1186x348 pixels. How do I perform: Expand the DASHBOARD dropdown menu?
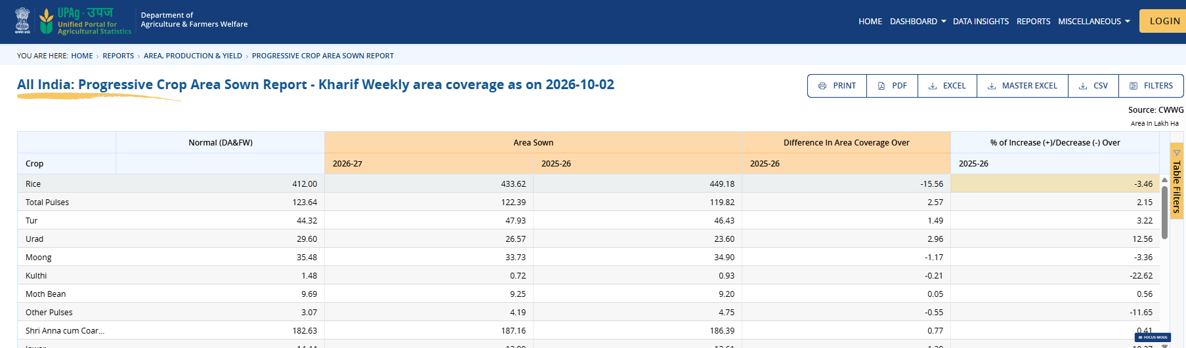[x=918, y=22]
